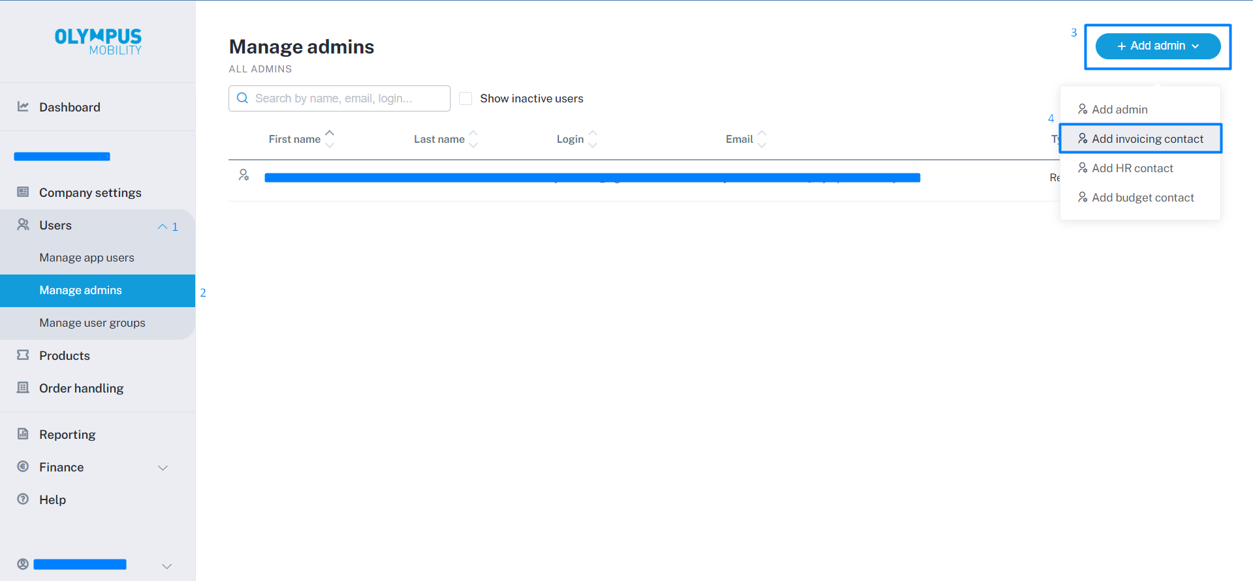Screen dimensions: 1253x581
Task: Click the ALL ADMINS subtitle
Action: click(261, 69)
